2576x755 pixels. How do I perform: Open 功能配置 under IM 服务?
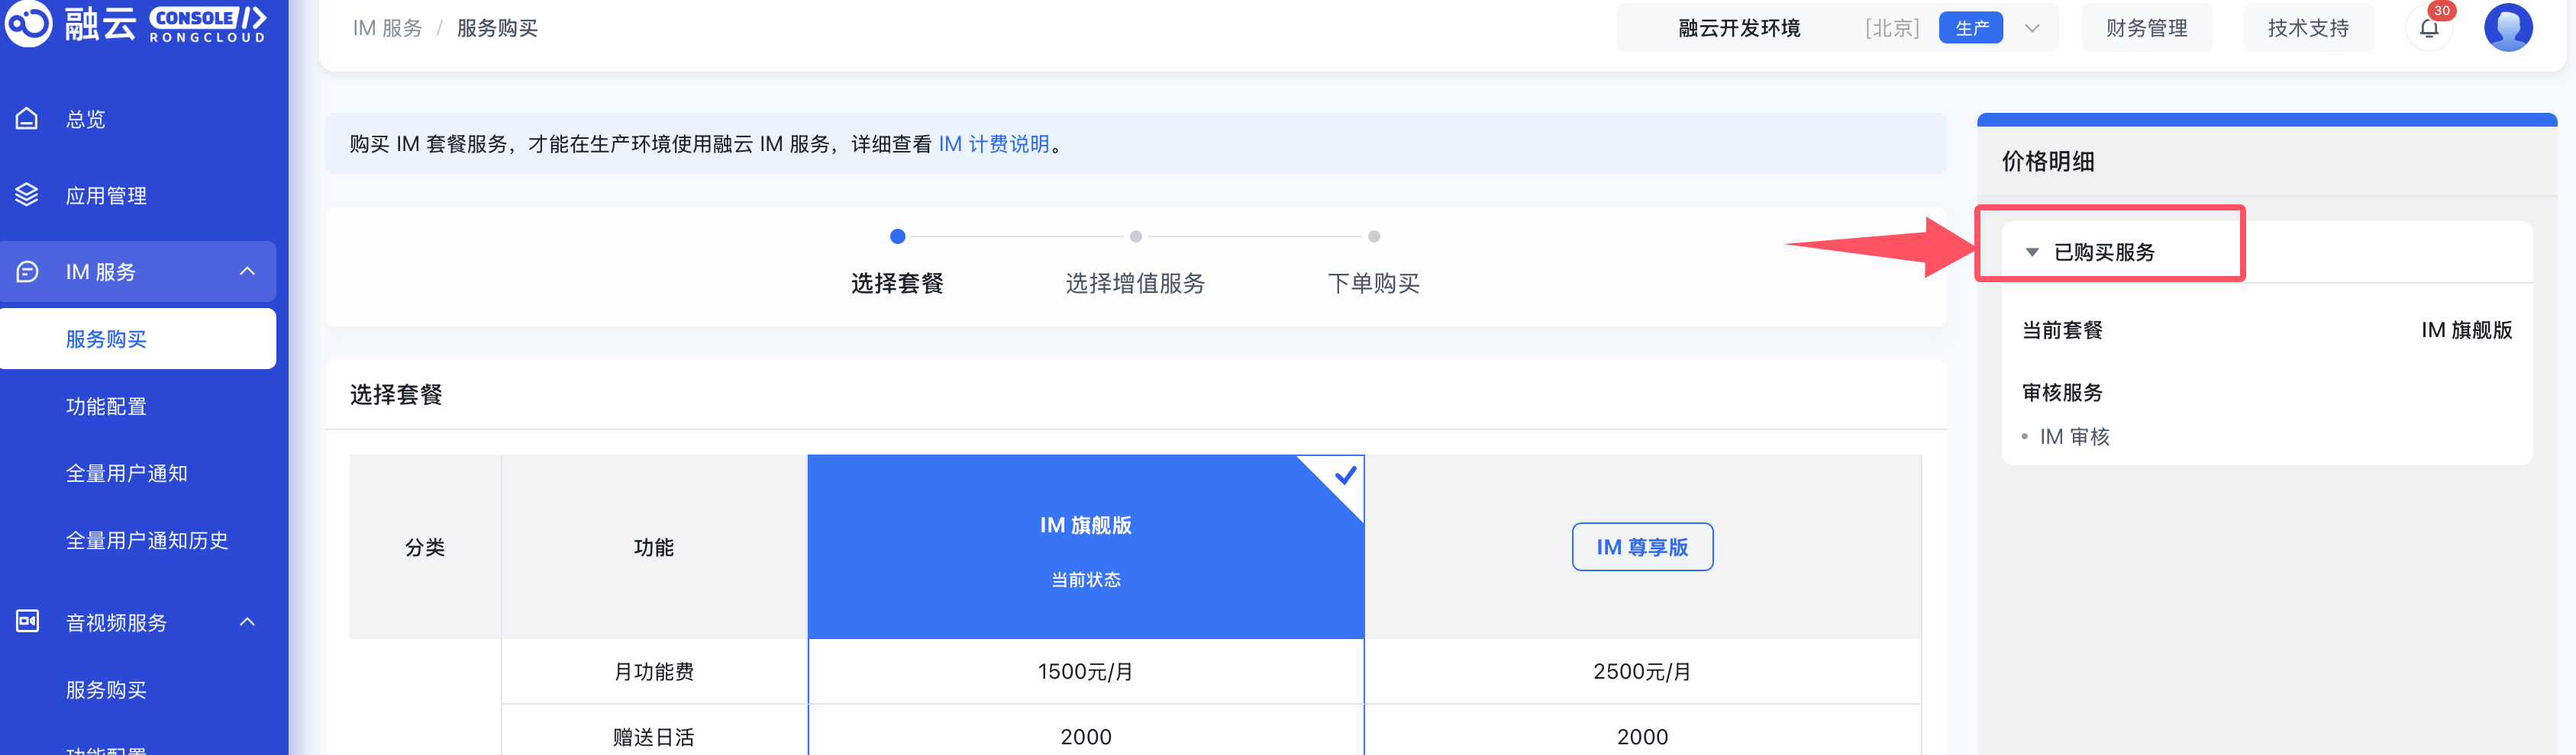pos(106,406)
